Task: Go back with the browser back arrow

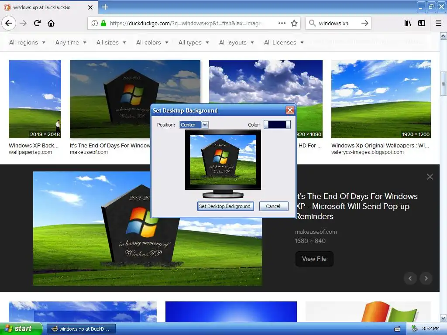Action: tap(9, 23)
